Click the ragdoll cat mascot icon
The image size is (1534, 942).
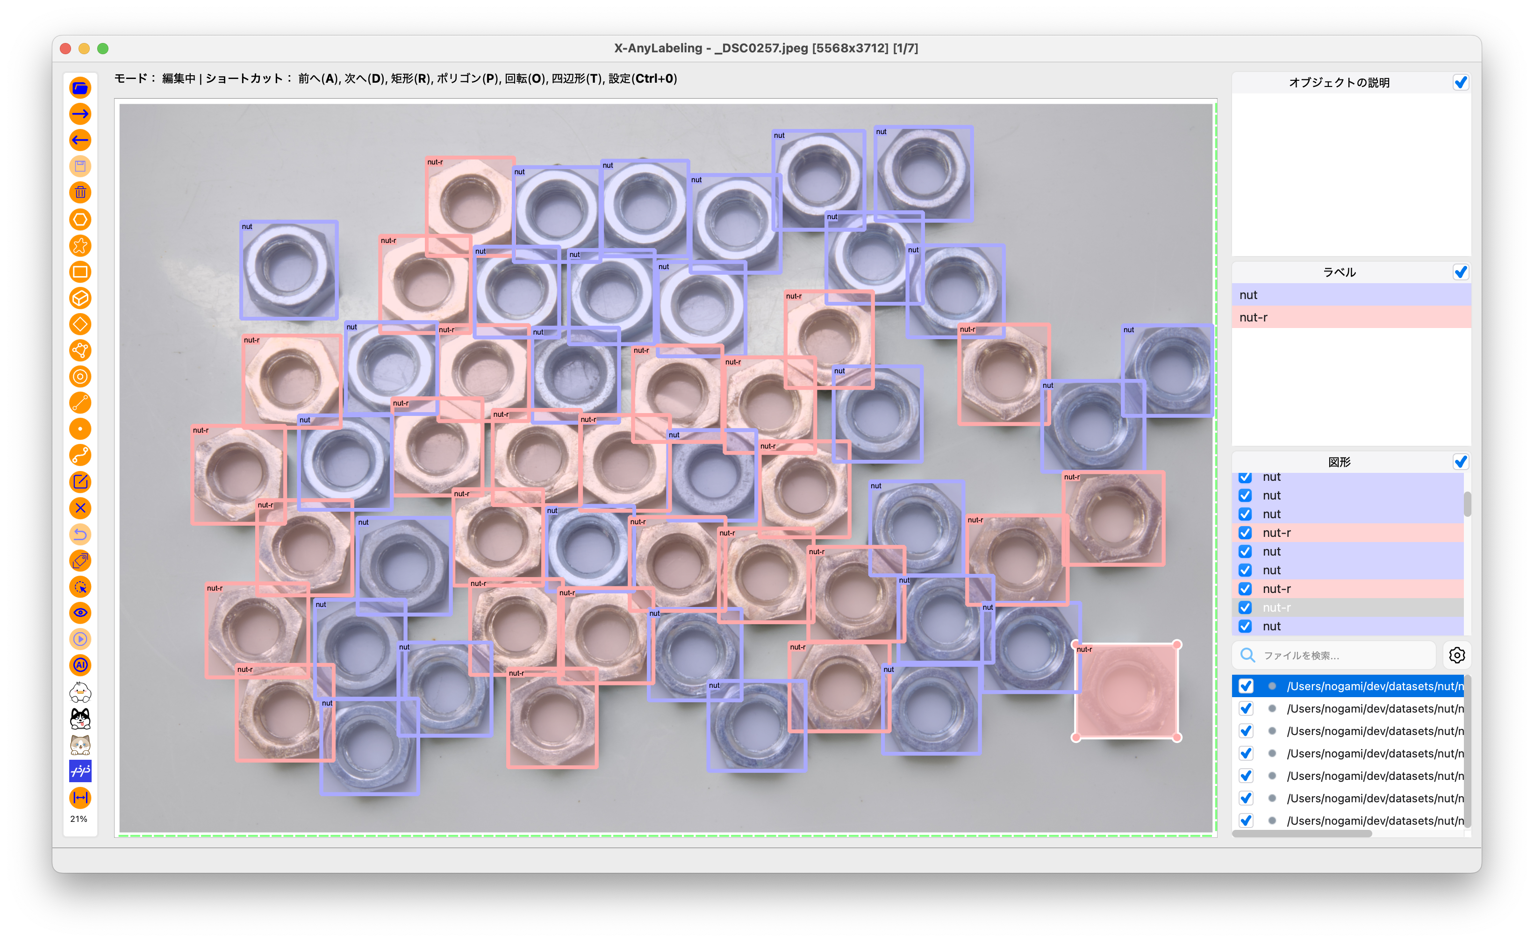pyautogui.click(x=80, y=744)
